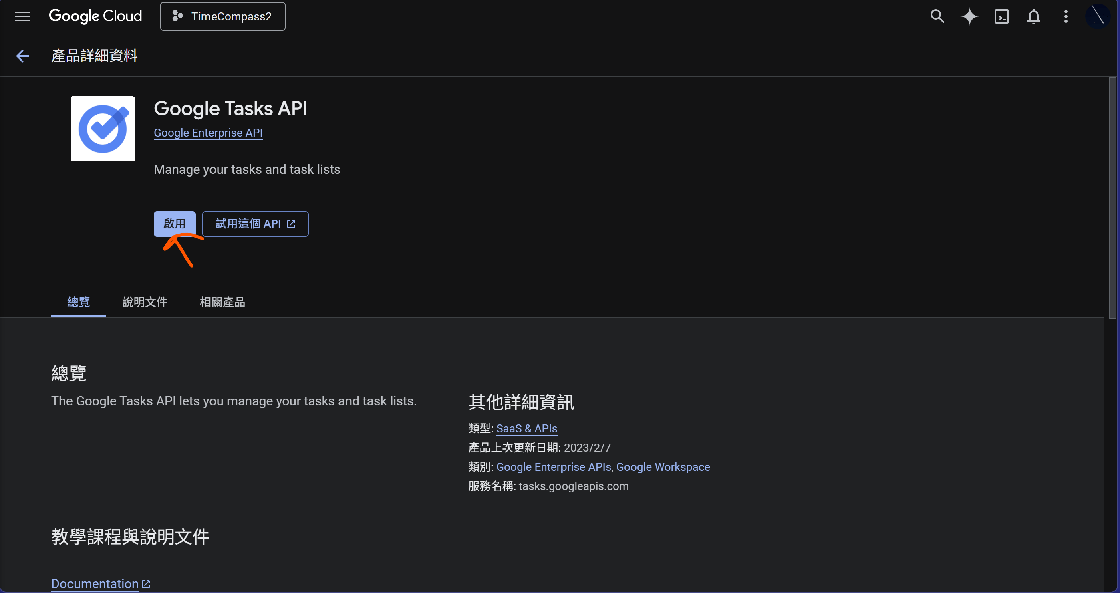This screenshot has height=593, width=1120.
Task: Activate the Cloud Shell terminal icon
Action: [1001, 16]
